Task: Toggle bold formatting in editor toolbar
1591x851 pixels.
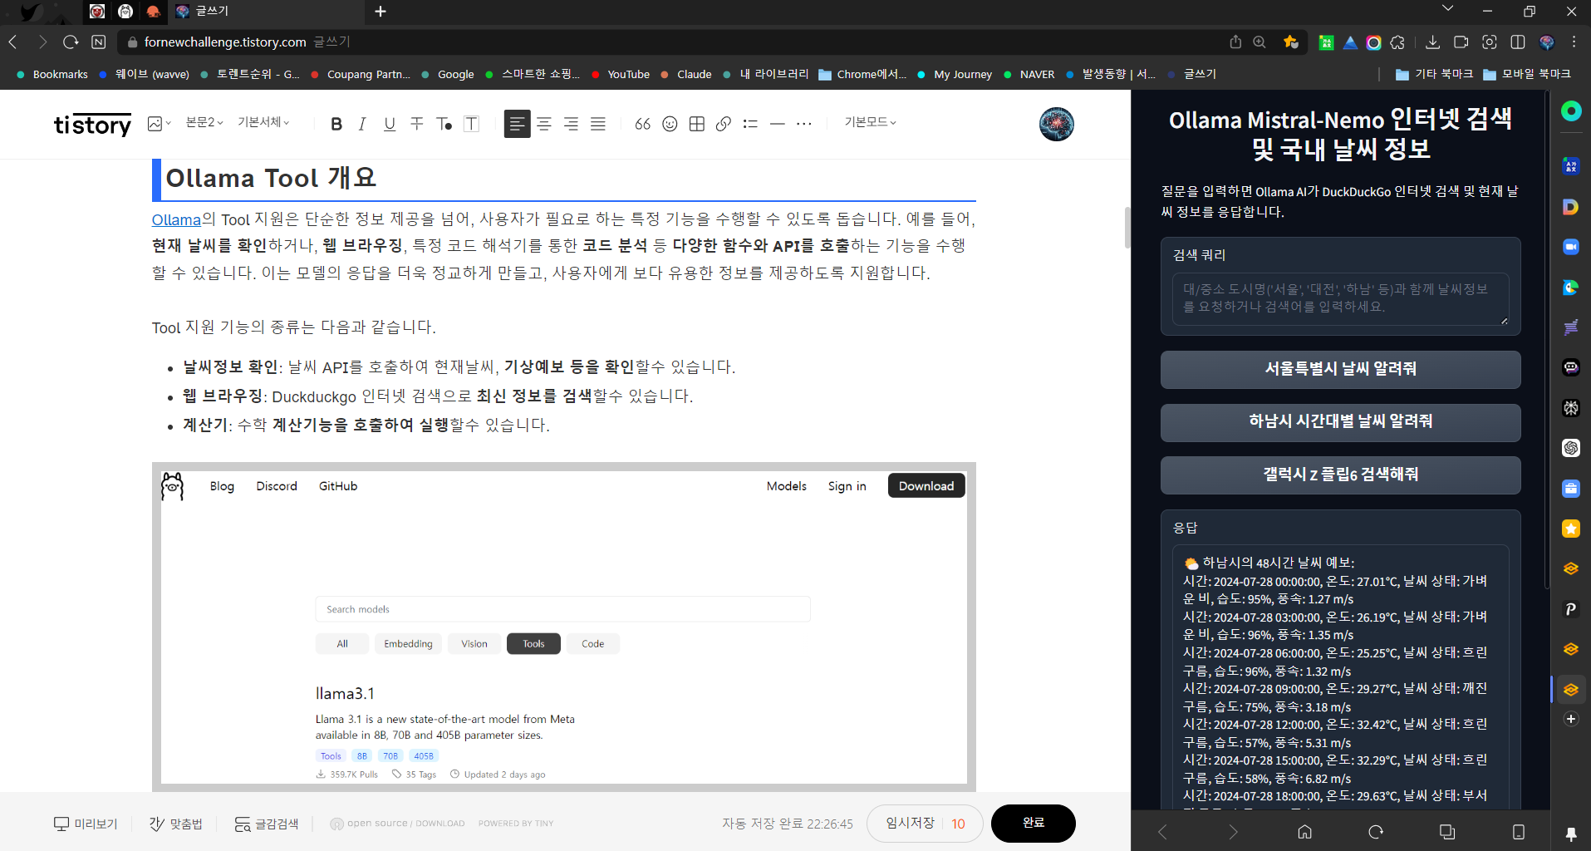Action: click(x=336, y=124)
